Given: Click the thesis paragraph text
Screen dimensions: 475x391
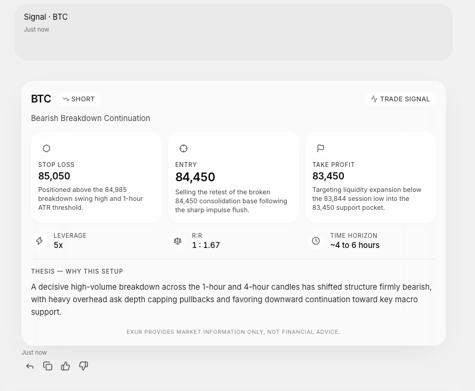Looking at the screenshot, I should point(231,299).
